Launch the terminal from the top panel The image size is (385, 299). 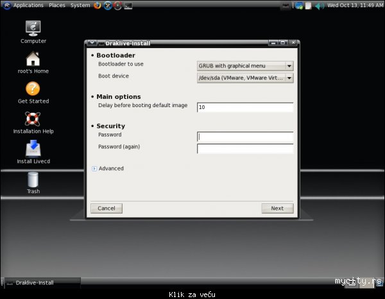128,6
